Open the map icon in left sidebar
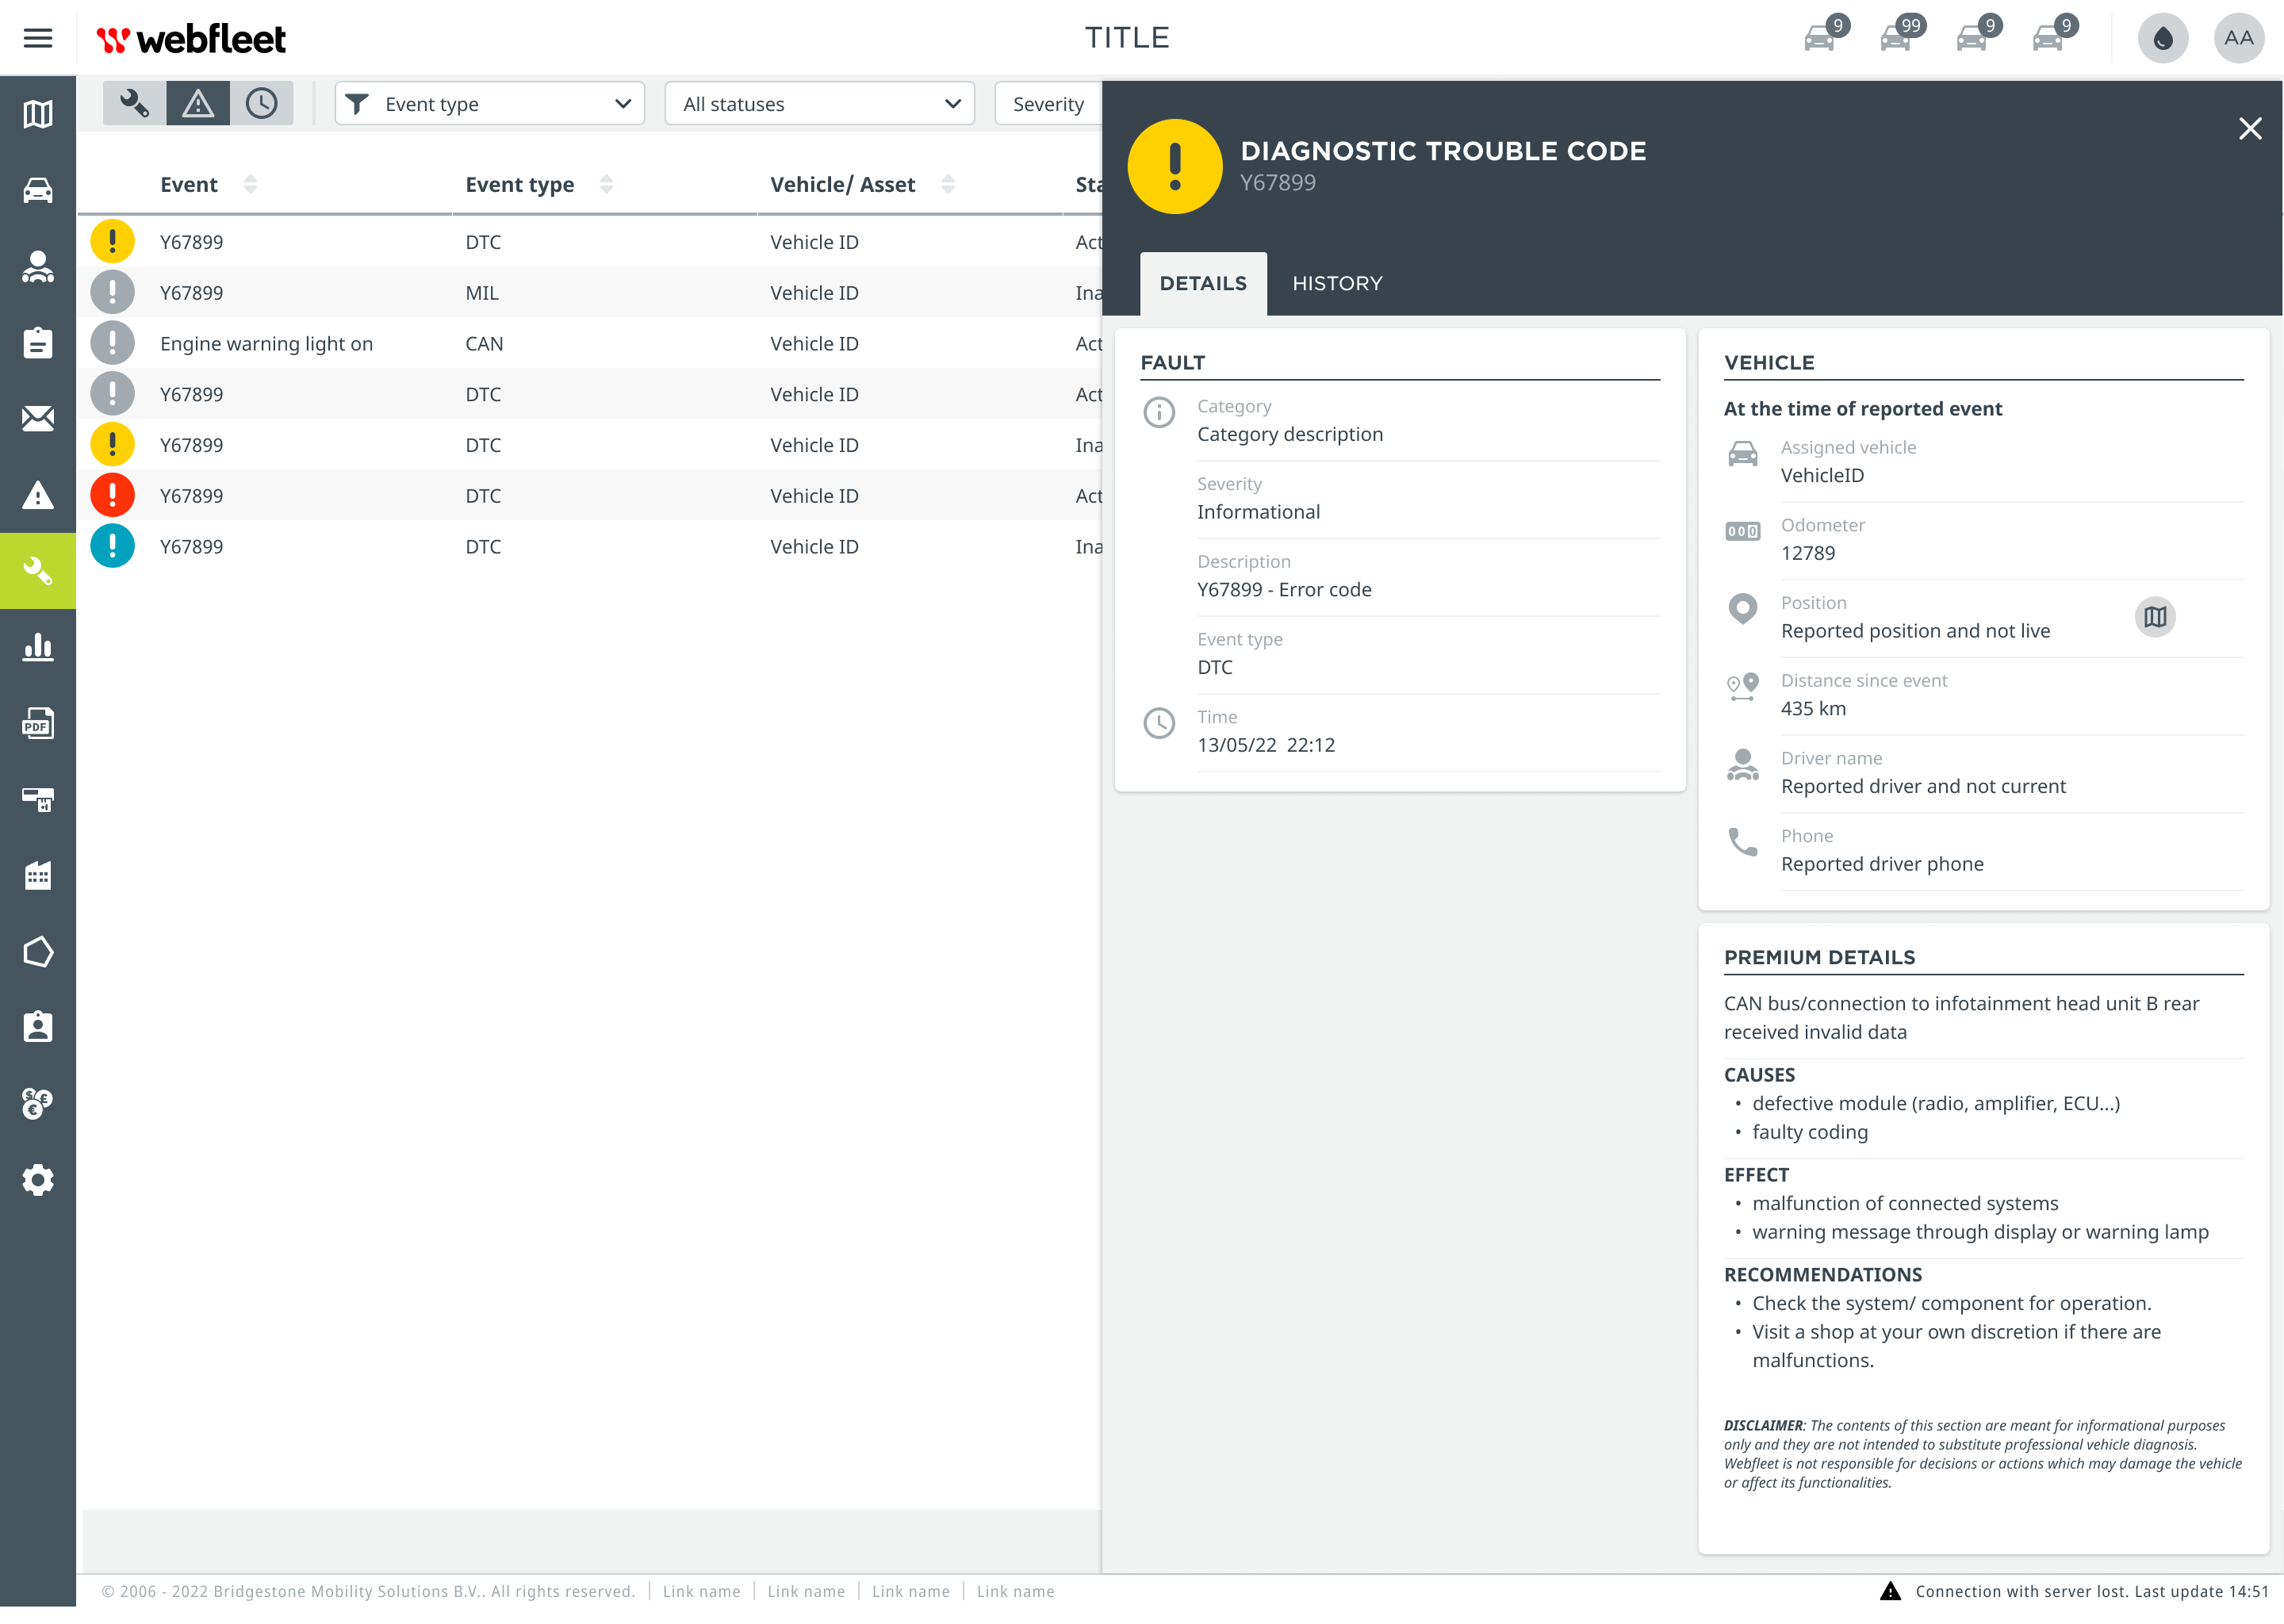Screen dimensions: 2284x1624 pos(38,114)
